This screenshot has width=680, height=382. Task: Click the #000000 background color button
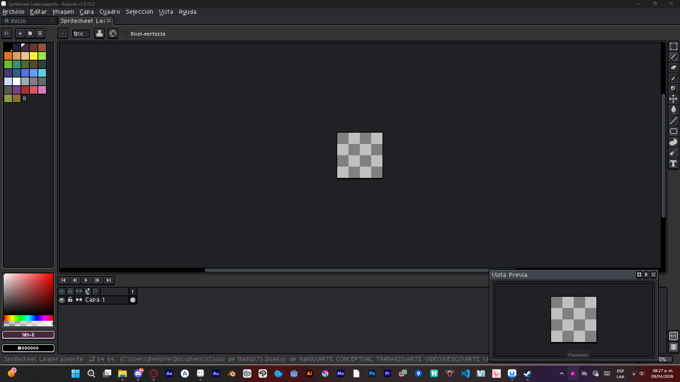28,348
